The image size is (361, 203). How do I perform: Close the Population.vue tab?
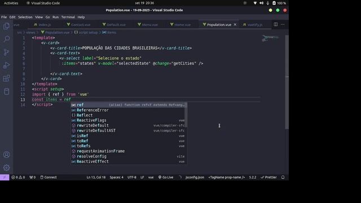235,24
